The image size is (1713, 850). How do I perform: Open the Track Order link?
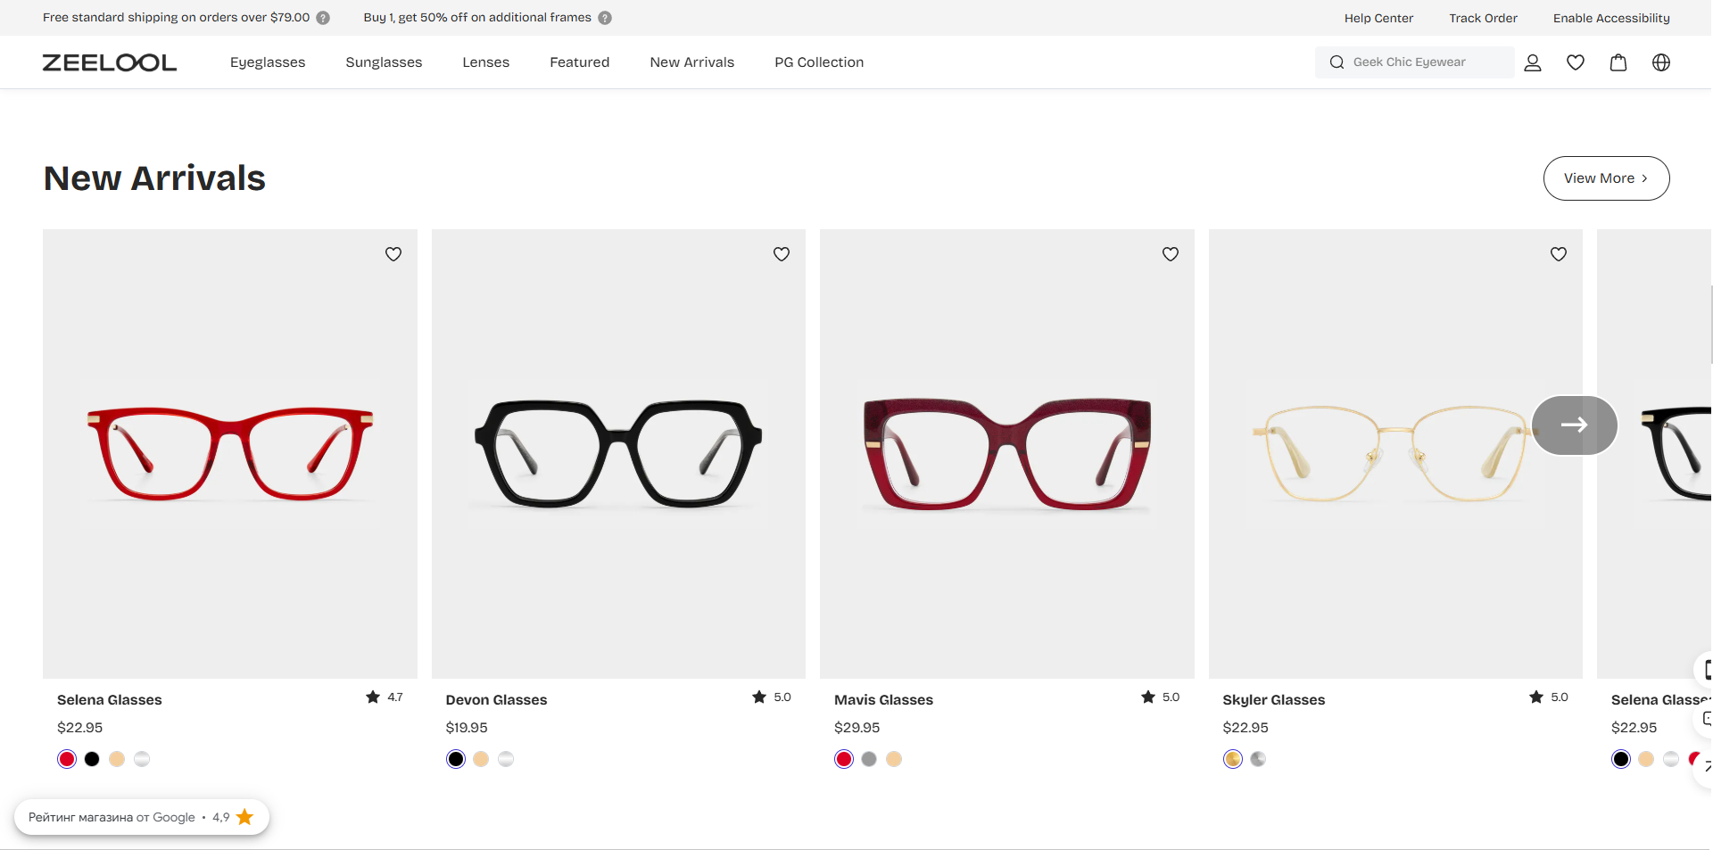point(1482,18)
